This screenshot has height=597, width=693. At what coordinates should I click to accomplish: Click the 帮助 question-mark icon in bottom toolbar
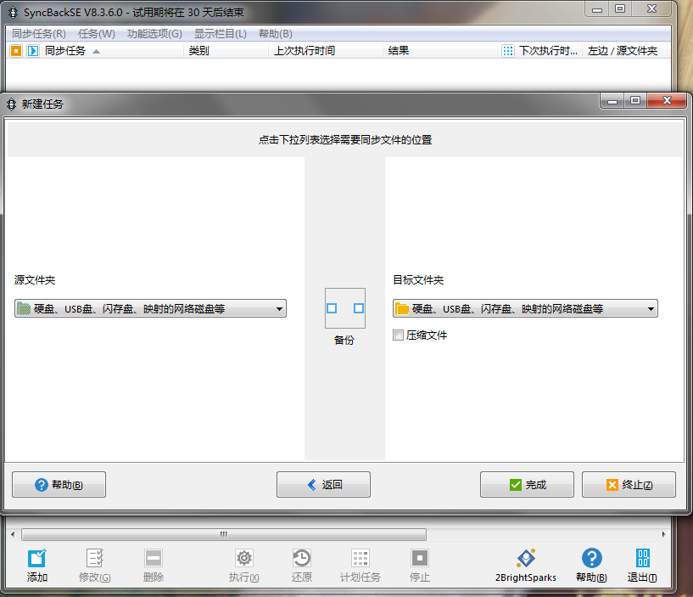[592, 558]
